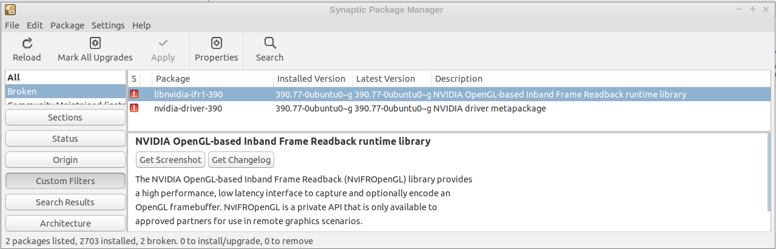
Task: Open the Settings menu
Action: [x=108, y=25]
